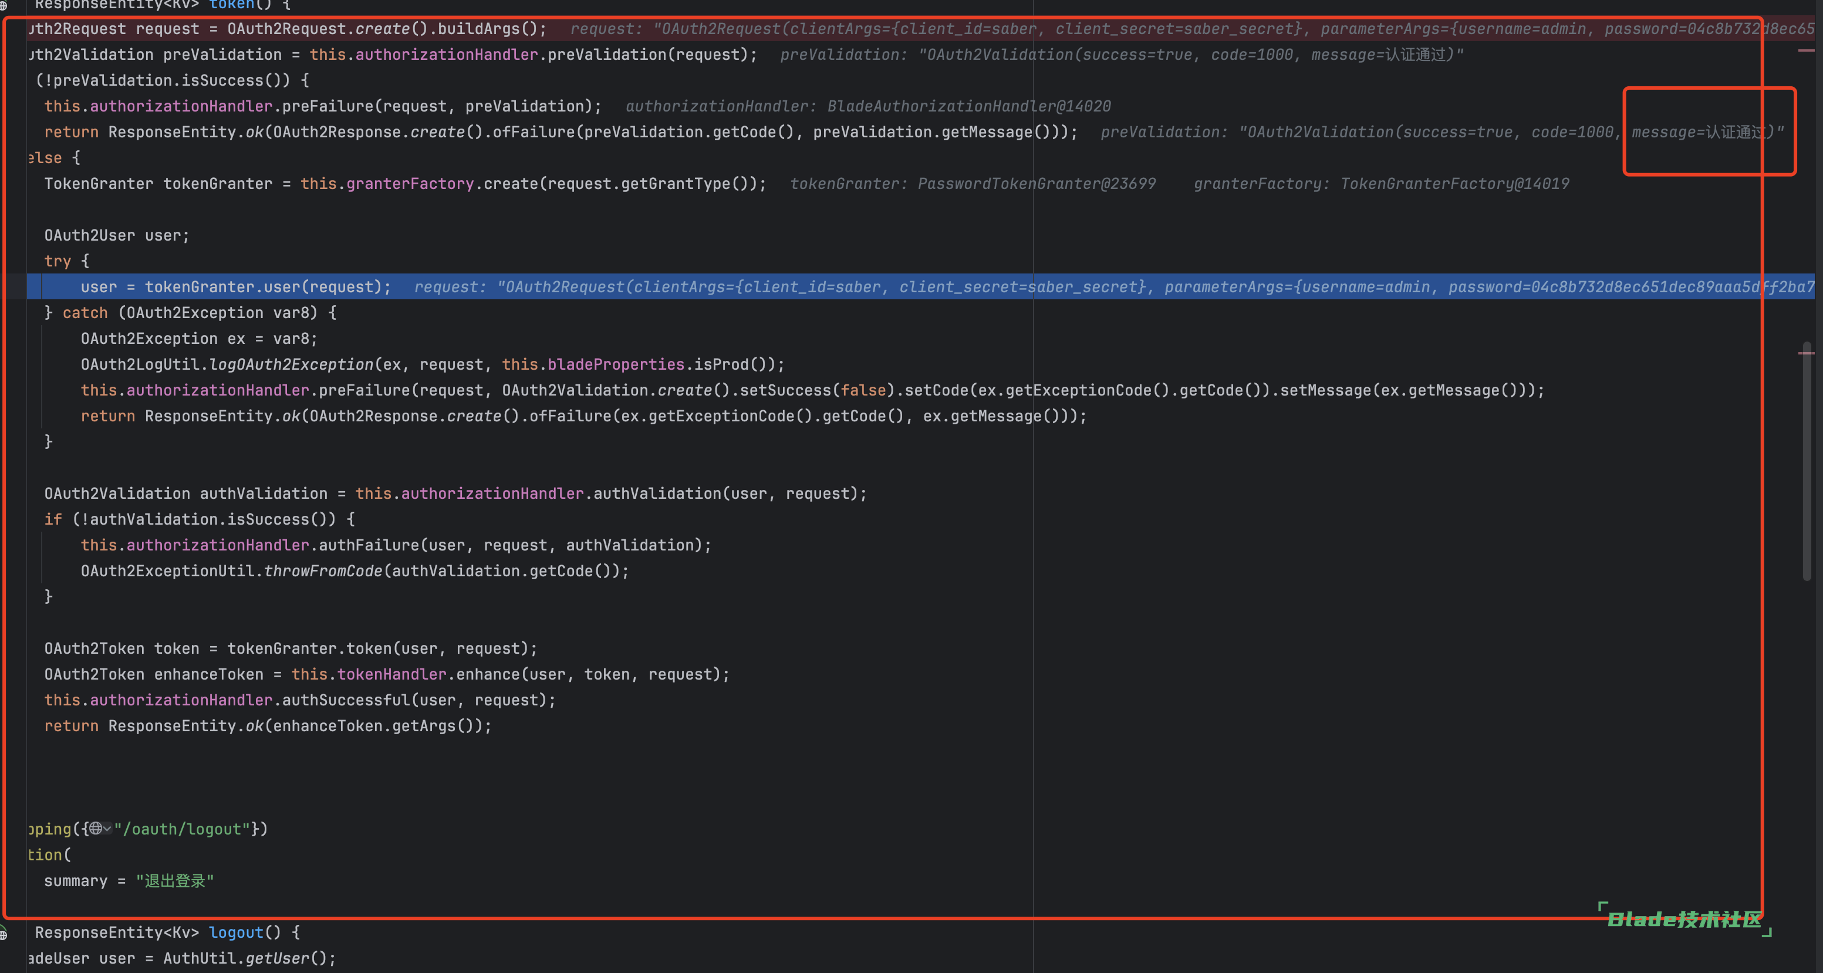Click buildArgs in the OAuth2Request line

click(478, 29)
